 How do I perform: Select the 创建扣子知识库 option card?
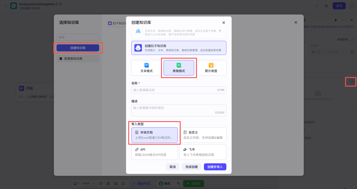(178, 48)
